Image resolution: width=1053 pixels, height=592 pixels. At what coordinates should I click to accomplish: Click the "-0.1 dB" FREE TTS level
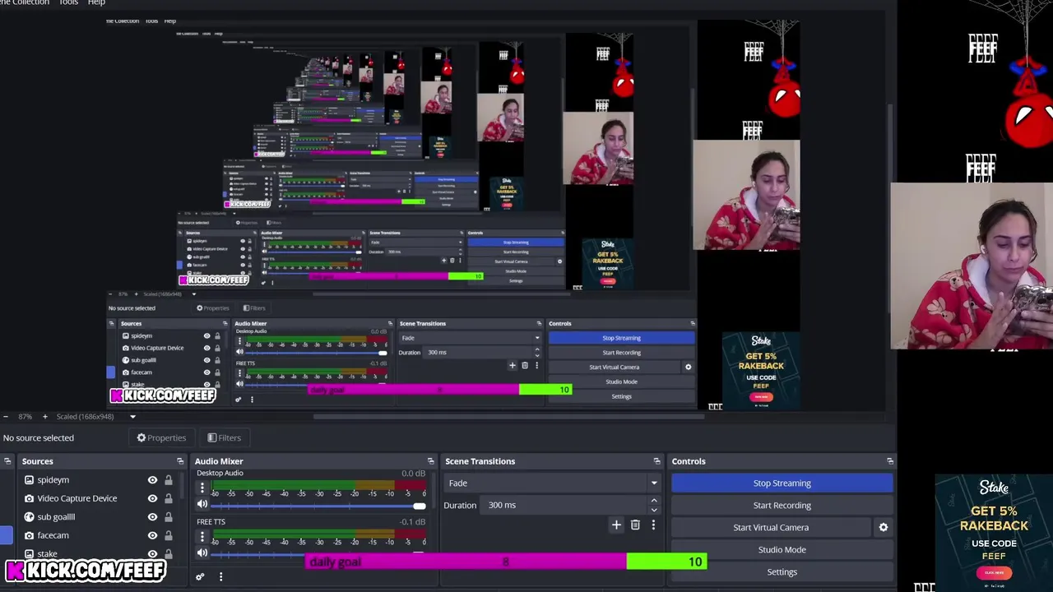pos(413,522)
